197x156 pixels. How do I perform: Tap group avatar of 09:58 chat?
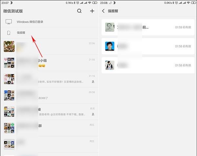(x=9, y=95)
